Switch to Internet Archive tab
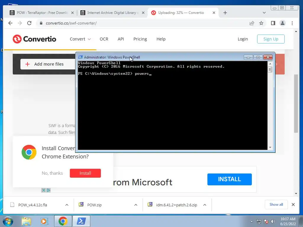This screenshot has height=227, width=303. click(112, 13)
